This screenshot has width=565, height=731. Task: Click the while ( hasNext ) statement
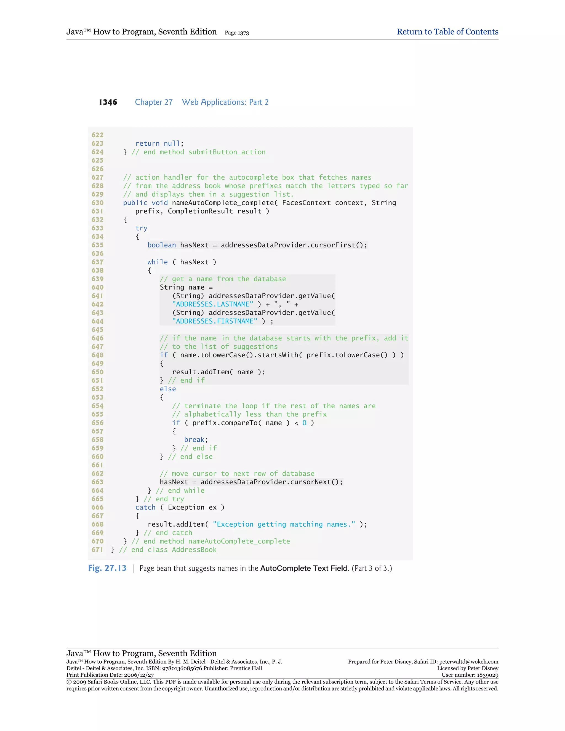tap(182, 262)
